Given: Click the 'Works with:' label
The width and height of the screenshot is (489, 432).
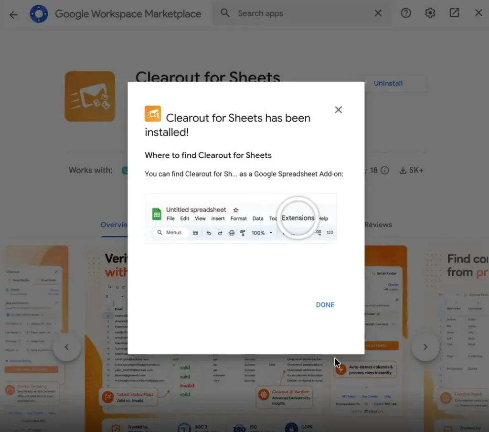Looking at the screenshot, I should tap(90, 170).
